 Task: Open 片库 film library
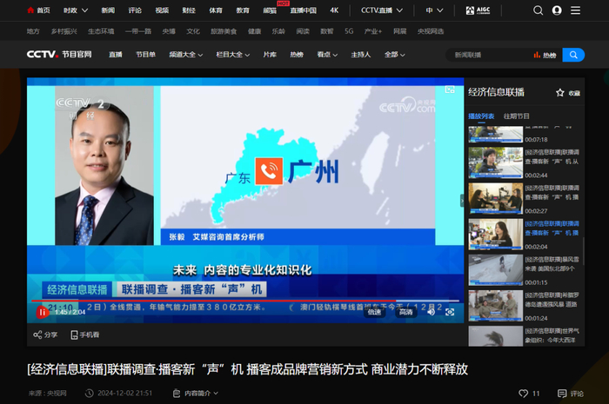[270, 55]
